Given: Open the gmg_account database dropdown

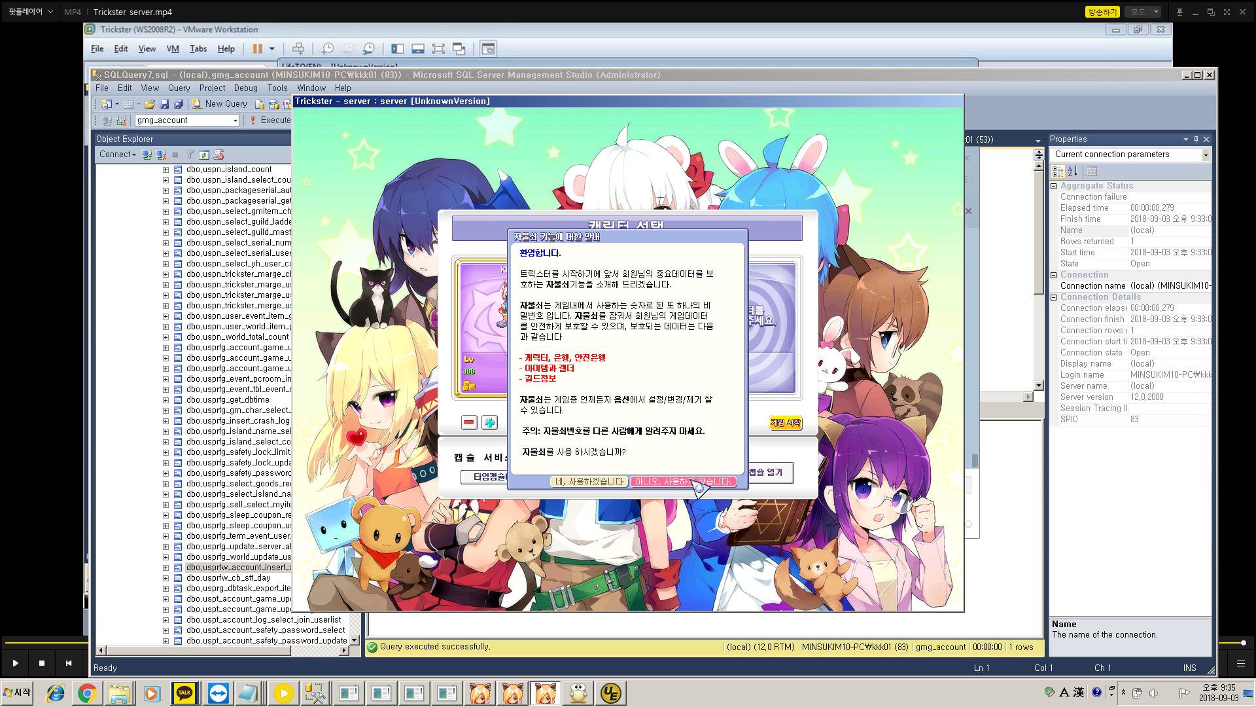Looking at the screenshot, I should (x=235, y=120).
